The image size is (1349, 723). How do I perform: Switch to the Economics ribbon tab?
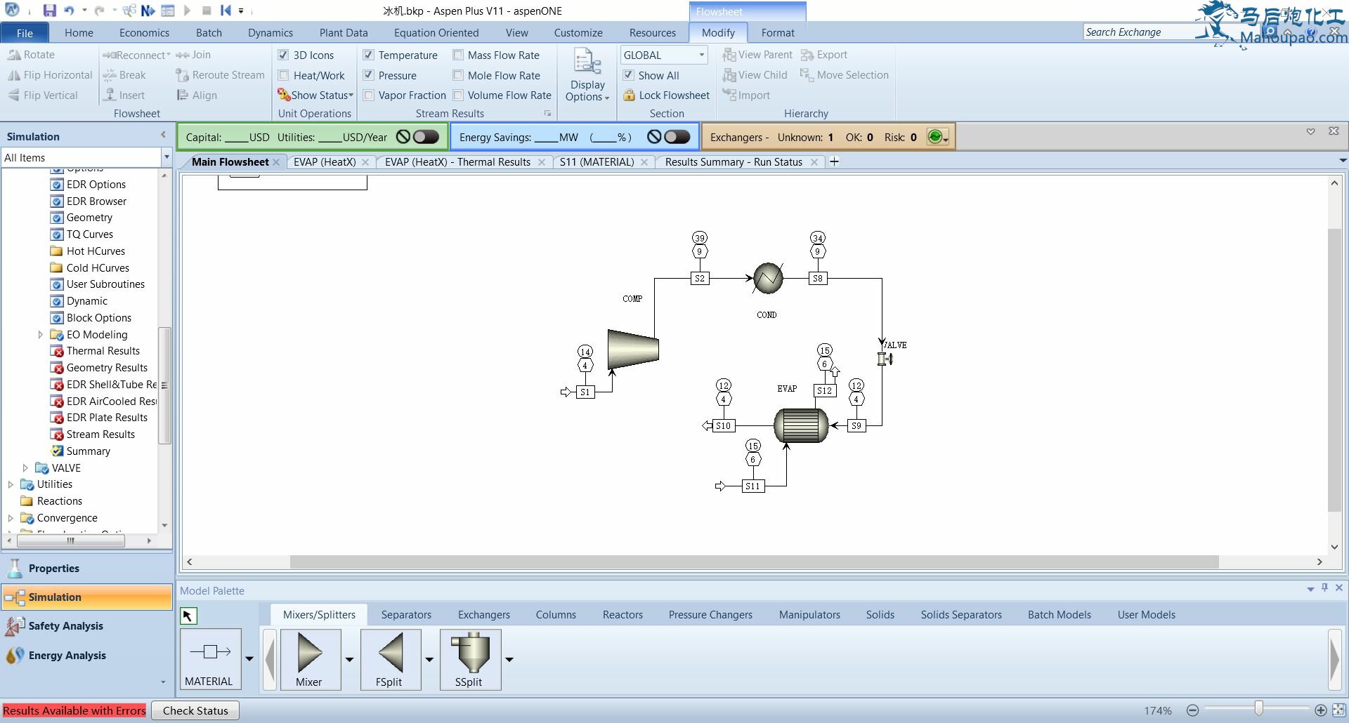click(144, 33)
